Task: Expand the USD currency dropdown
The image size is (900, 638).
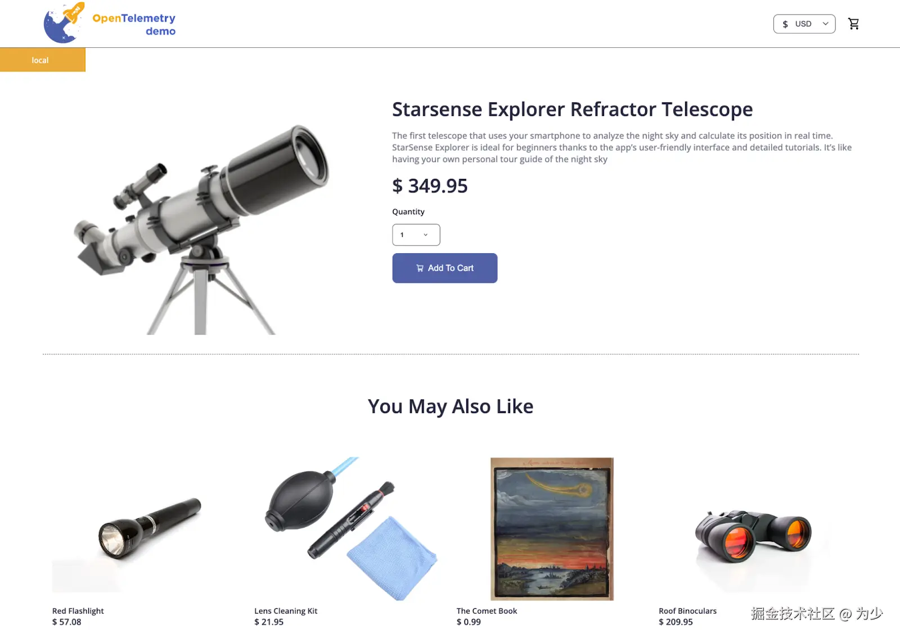Action: click(804, 24)
